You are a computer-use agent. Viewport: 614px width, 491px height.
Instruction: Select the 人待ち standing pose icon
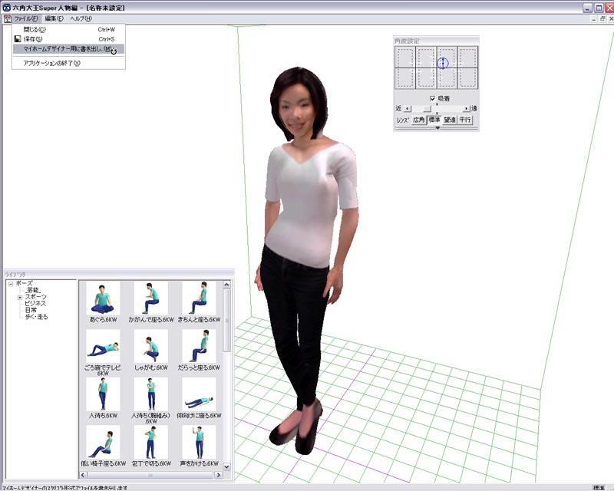click(101, 394)
